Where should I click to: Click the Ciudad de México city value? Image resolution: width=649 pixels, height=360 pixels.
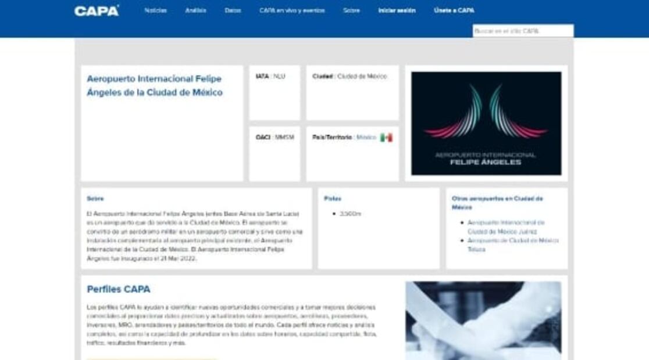click(362, 76)
